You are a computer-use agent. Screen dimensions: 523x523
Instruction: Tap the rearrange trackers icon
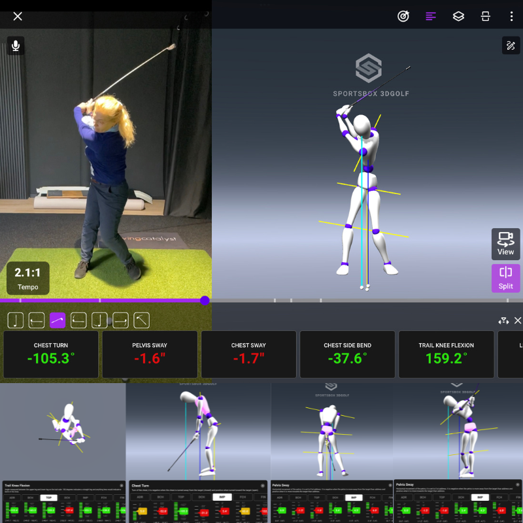[503, 321]
